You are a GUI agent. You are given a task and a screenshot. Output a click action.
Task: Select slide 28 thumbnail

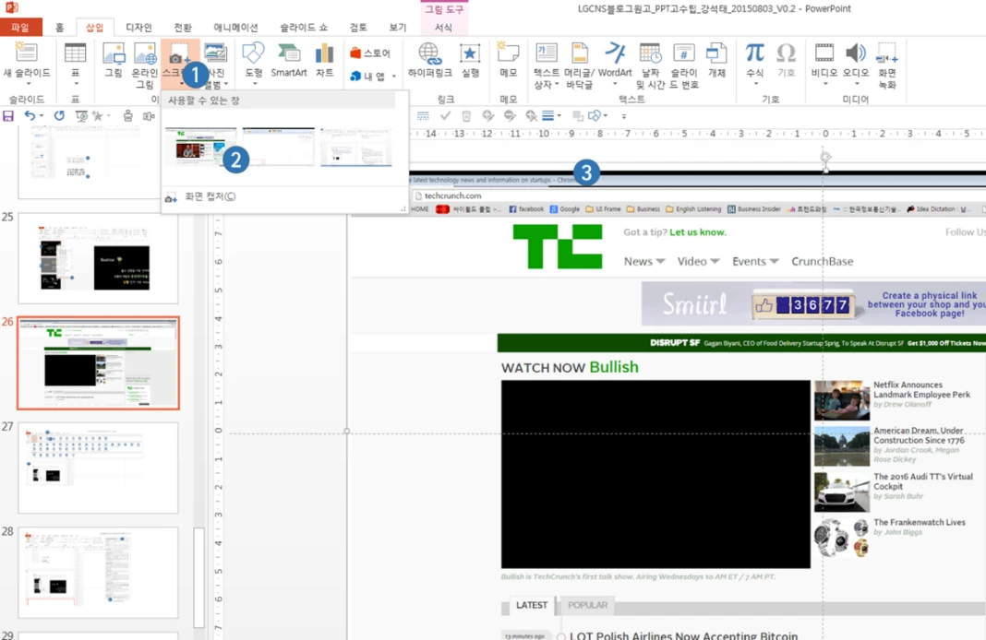[98, 573]
